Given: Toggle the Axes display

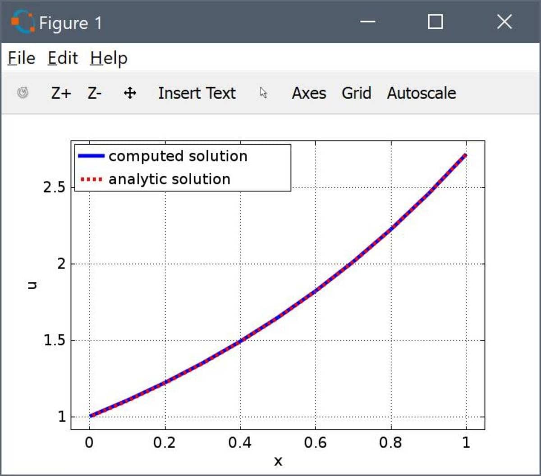Looking at the screenshot, I should tap(309, 93).
